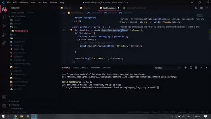Open the Run menu
Screen dimensions: 211x119
click(x=45, y=2)
